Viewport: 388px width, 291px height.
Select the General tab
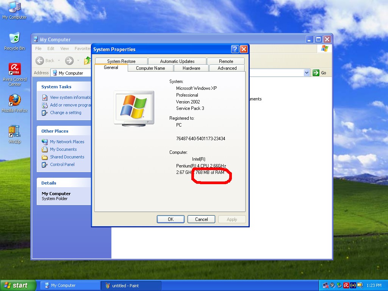pos(111,67)
